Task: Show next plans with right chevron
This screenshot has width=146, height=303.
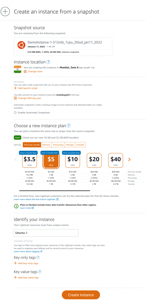Action: pos(129,159)
